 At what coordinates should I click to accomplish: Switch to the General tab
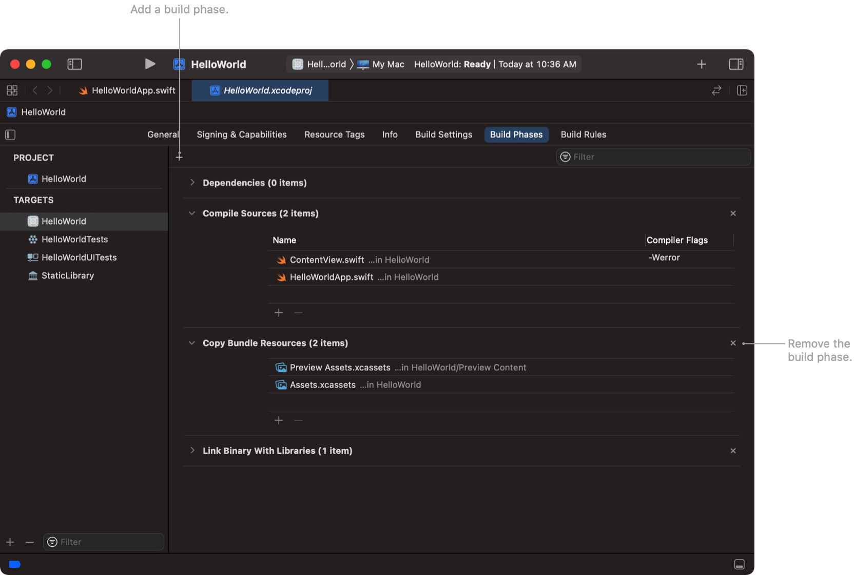point(163,135)
